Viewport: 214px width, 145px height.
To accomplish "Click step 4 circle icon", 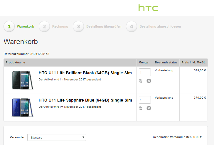I will click(132, 26).
